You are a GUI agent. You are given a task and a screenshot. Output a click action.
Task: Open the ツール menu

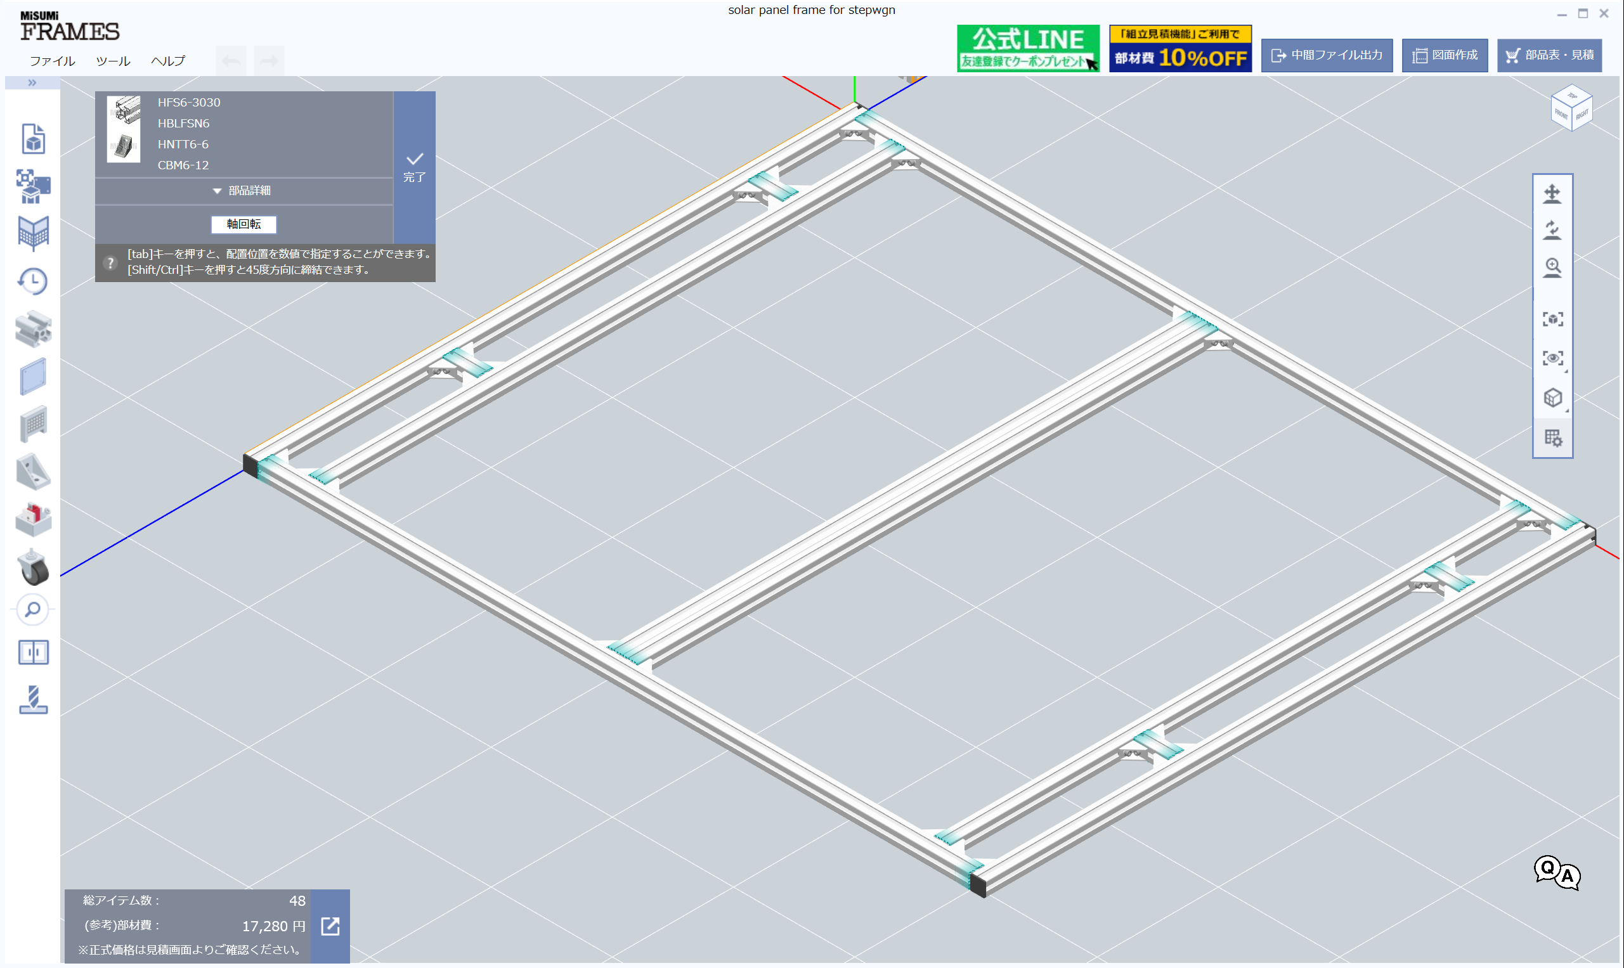[113, 61]
